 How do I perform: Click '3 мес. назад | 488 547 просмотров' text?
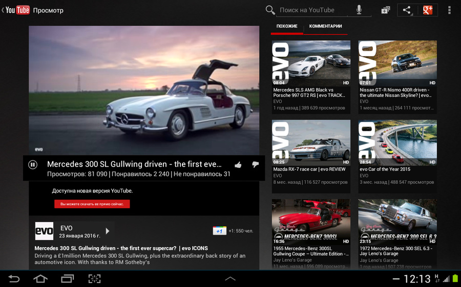pyautogui.click(x=396, y=182)
